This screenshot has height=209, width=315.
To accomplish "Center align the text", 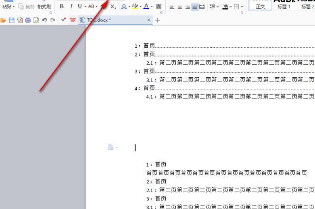I will point(180,7).
